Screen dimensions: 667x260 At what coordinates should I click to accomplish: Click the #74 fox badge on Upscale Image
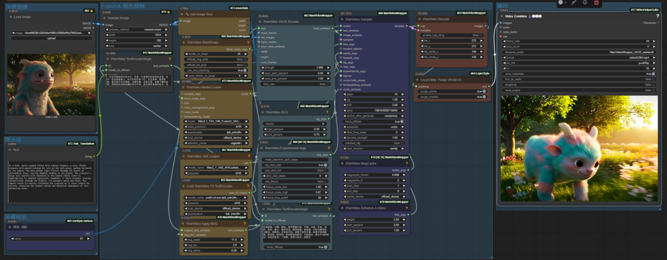(166, 12)
